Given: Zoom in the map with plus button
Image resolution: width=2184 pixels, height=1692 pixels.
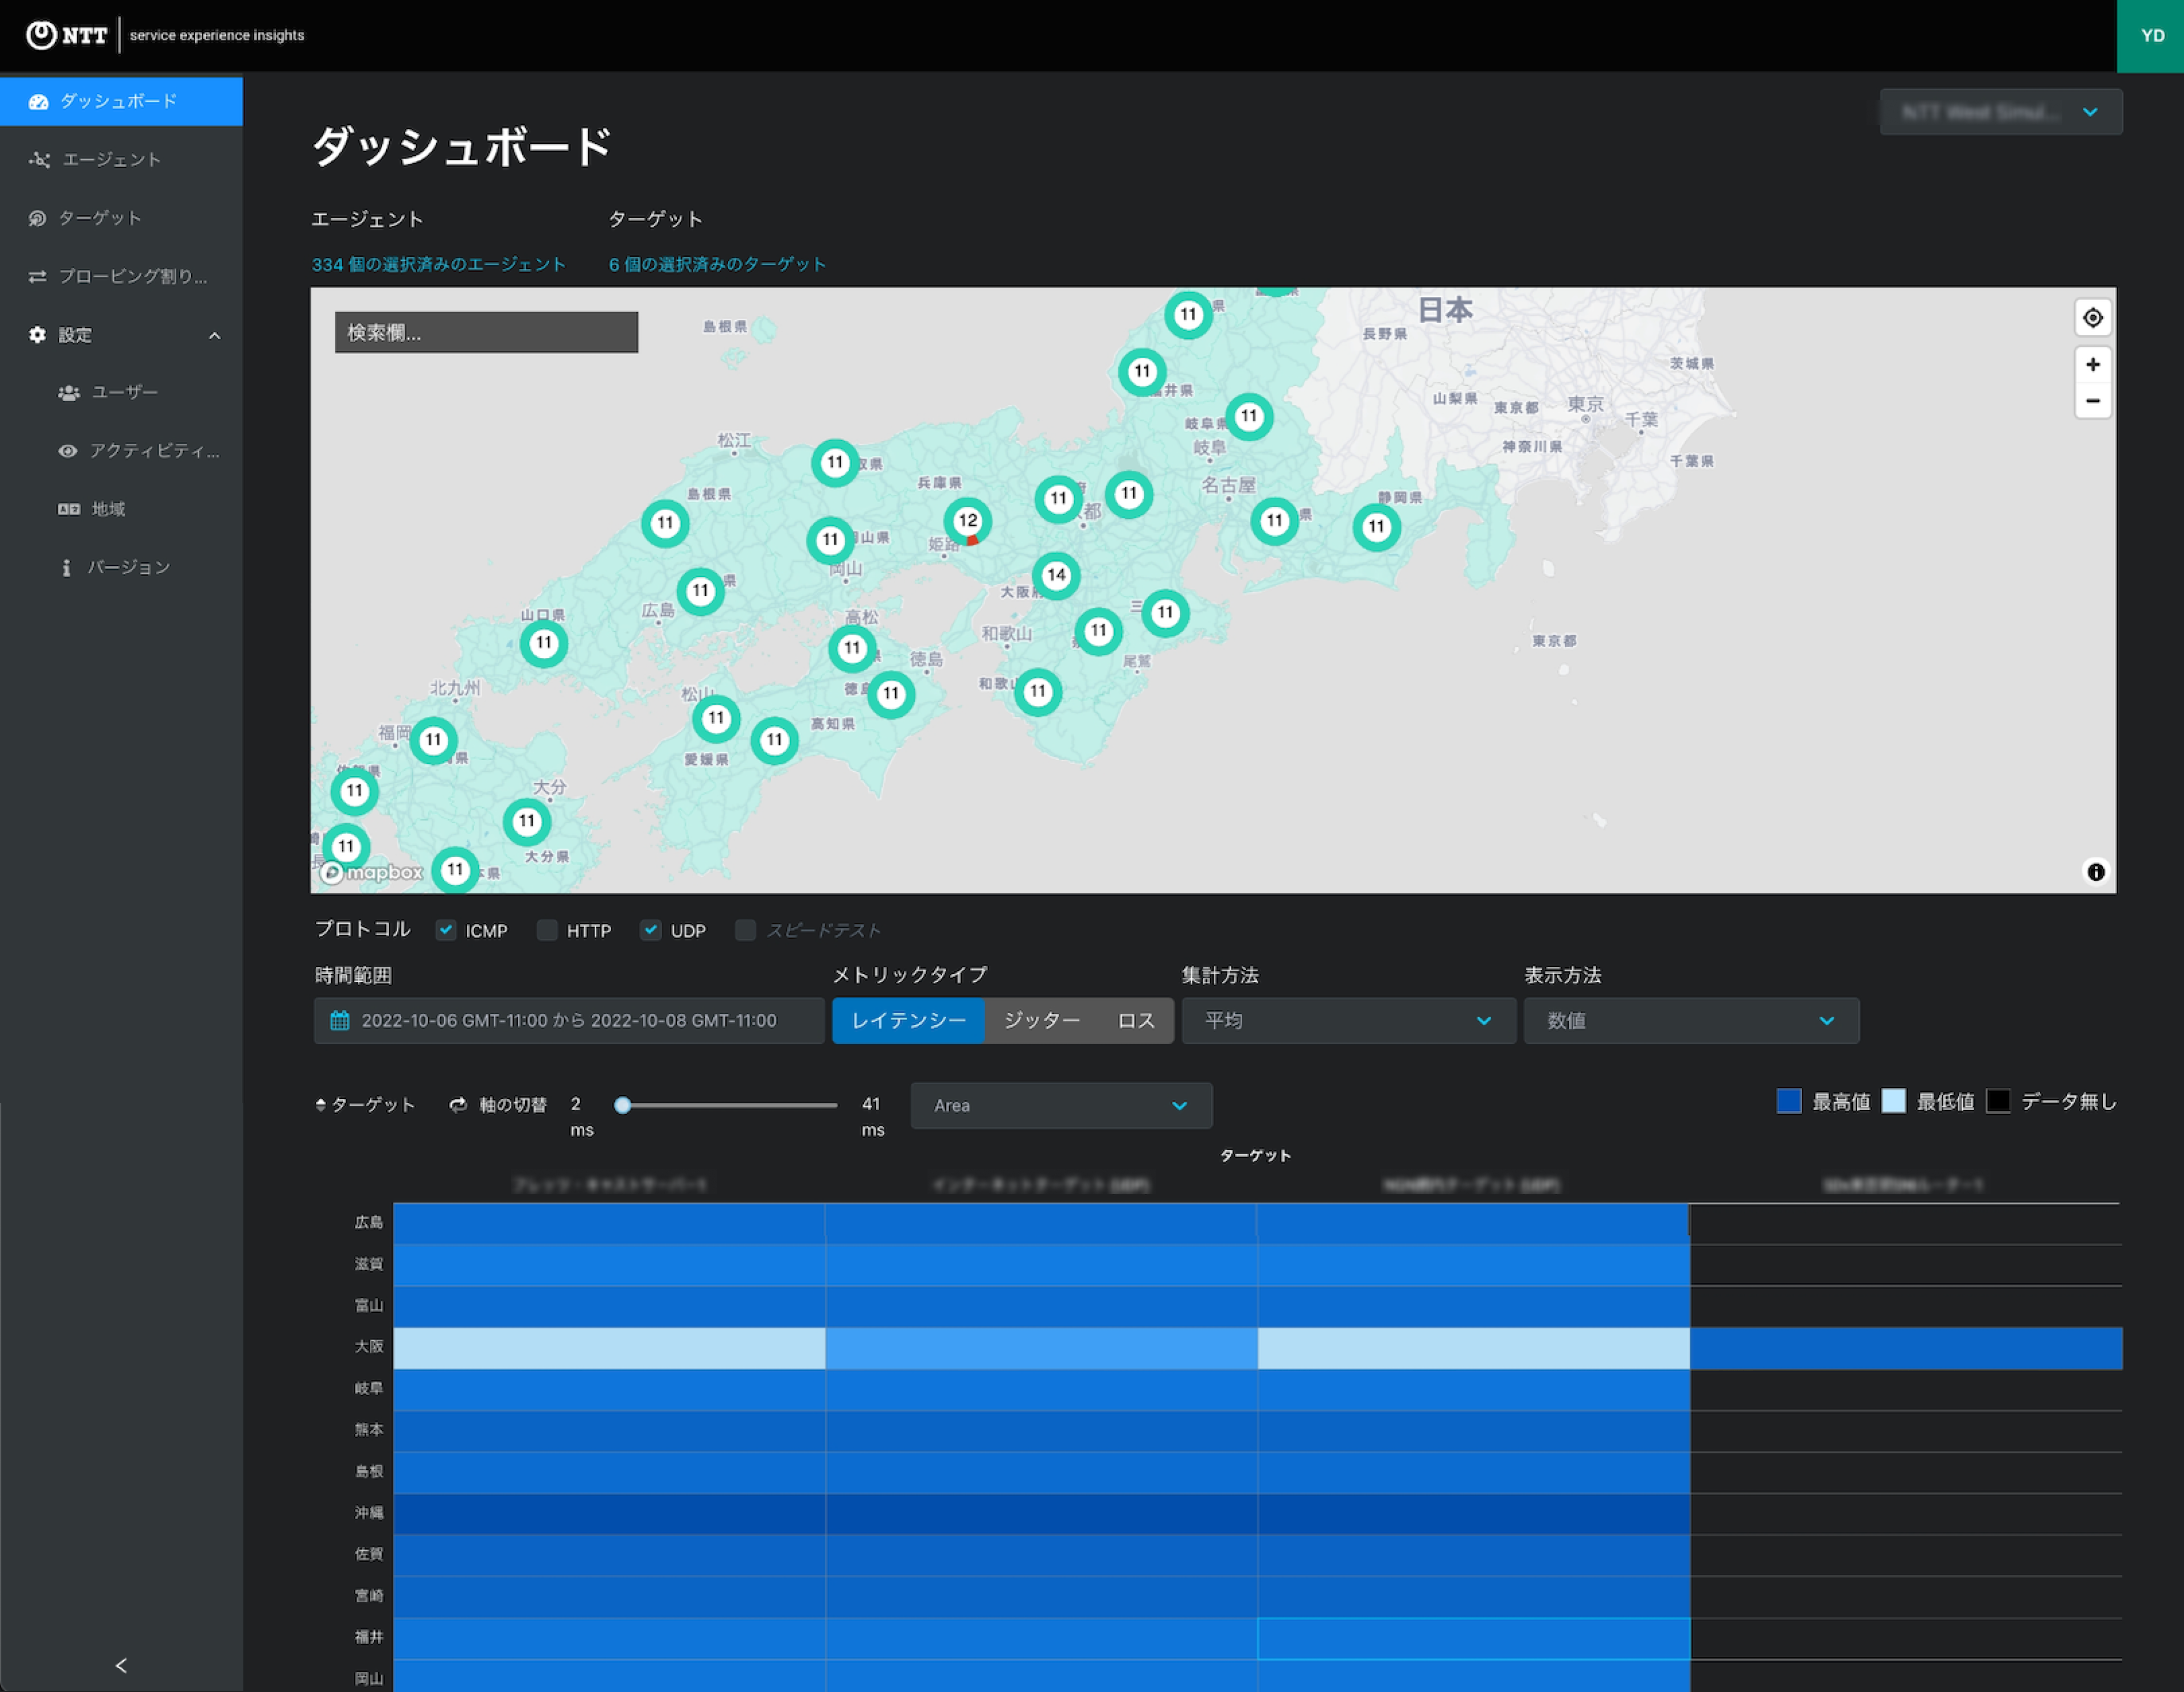Looking at the screenshot, I should click(x=2093, y=364).
